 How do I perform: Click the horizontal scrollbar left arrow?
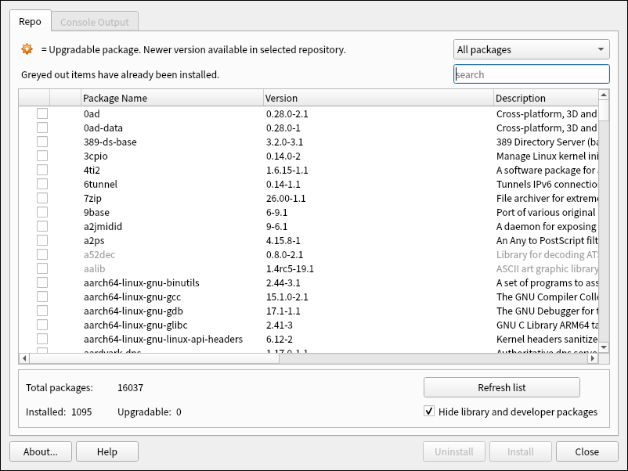23,358
